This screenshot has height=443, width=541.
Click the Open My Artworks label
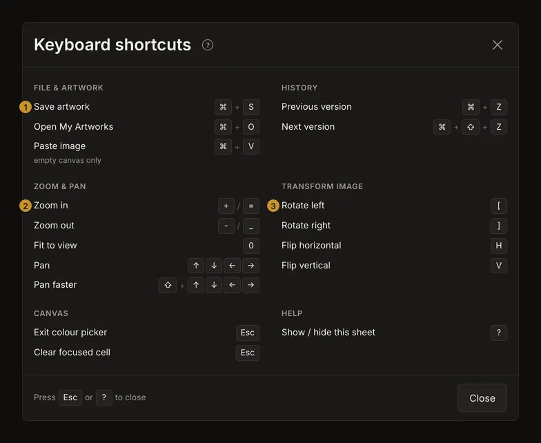[x=73, y=127]
